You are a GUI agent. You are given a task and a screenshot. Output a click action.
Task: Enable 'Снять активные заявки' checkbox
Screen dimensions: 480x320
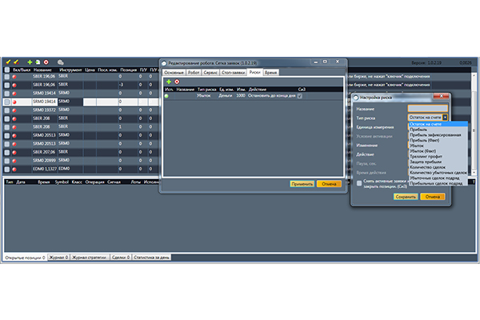(x=359, y=182)
